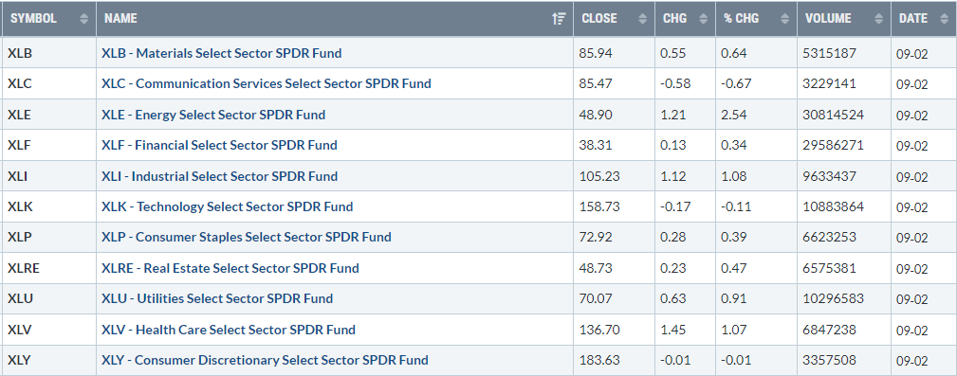
Task: Open XLC Communication Services fund link
Action: point(267,83)
